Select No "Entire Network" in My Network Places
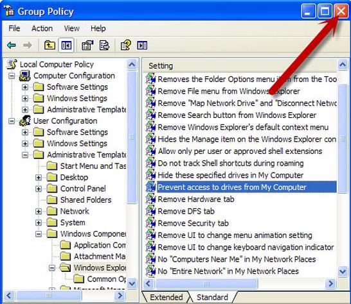 (228, 271)
